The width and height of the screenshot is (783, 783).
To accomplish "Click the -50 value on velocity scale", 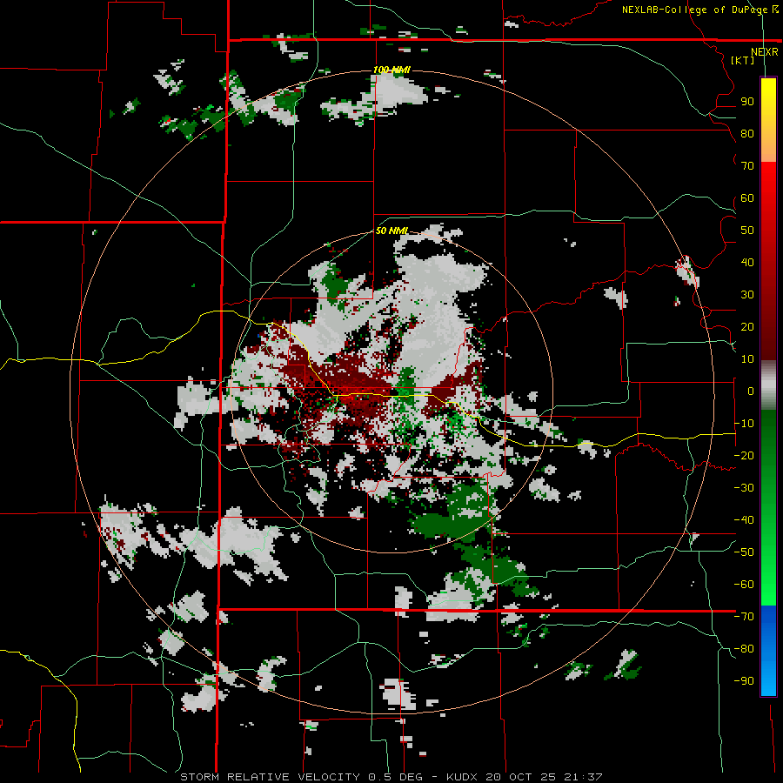I will click(x=744, y=552).
